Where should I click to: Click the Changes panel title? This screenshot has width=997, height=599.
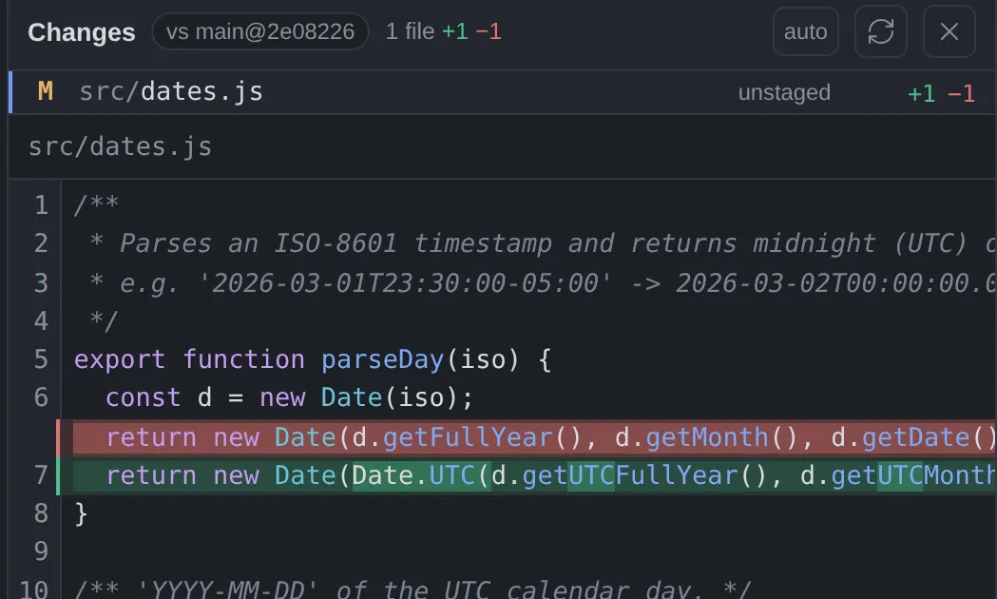(82, 31)
